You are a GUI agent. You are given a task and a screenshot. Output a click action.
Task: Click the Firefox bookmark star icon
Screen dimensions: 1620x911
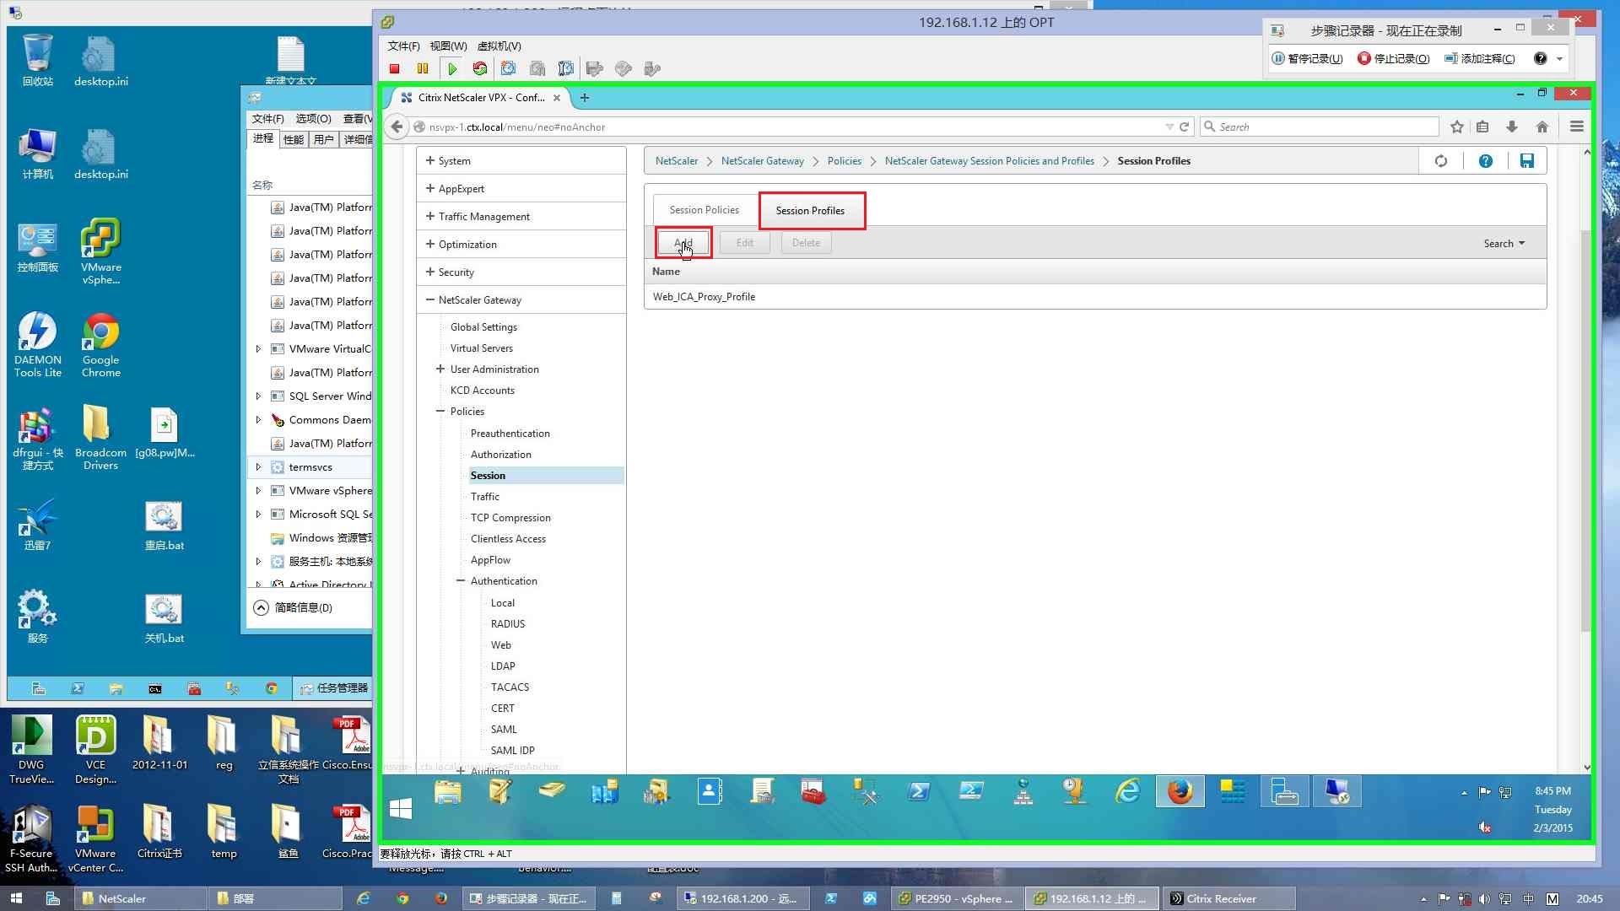pyautogui.click(x=1456, y=127)
